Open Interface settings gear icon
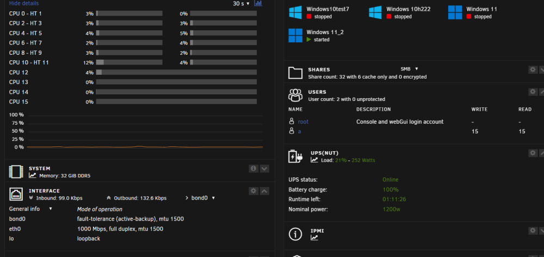This screenshot has width=544, height=257. (x=254, y=191)
